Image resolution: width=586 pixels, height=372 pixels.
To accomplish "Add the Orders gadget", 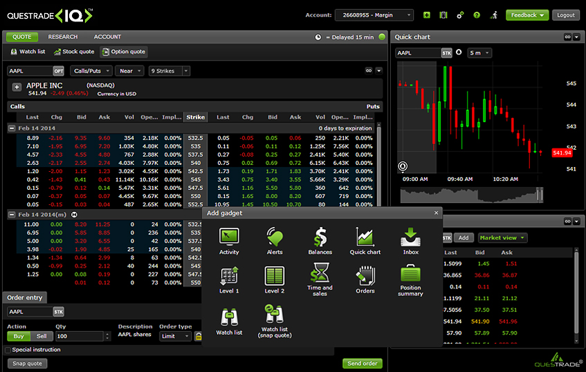I will (365, 280).
